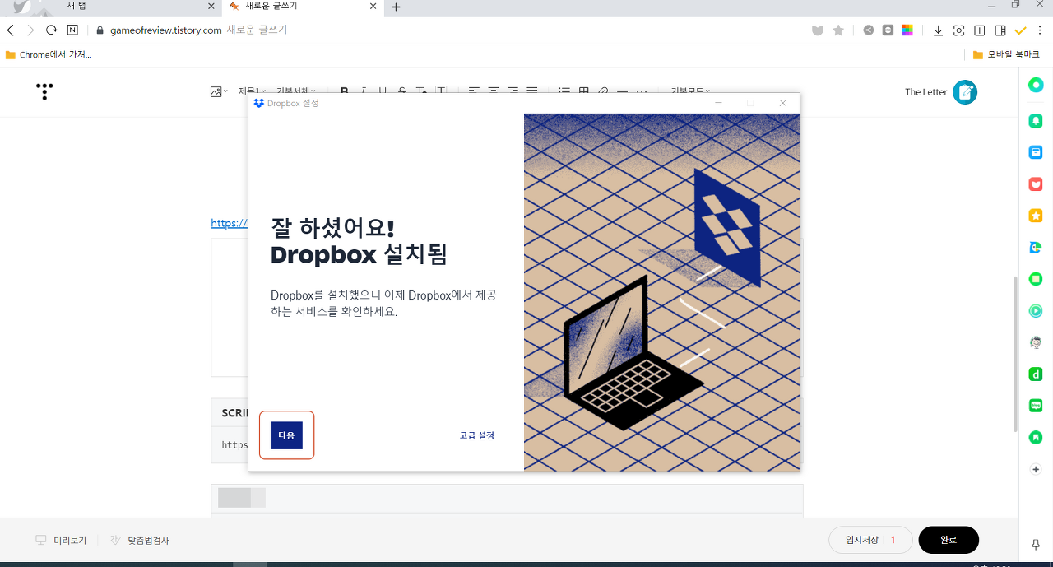Open Chrome에서 가져... bookmarks folder
Image resolution: width=1053 pixels, height=567 pixels.
49,55
